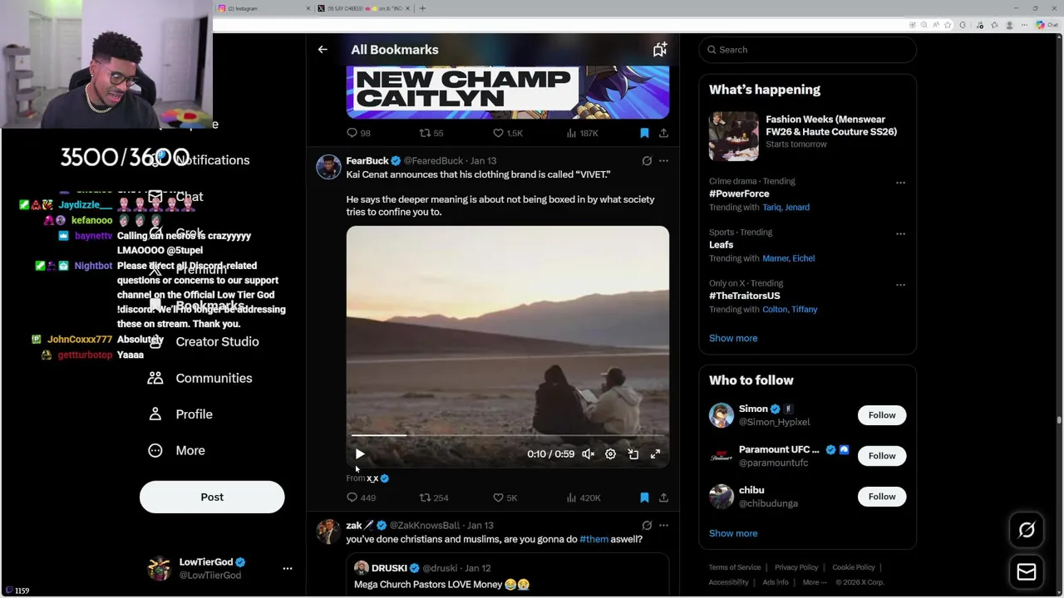Open a new browser tab
This screenshot has height=598, width=1064.
click(422, 8)
